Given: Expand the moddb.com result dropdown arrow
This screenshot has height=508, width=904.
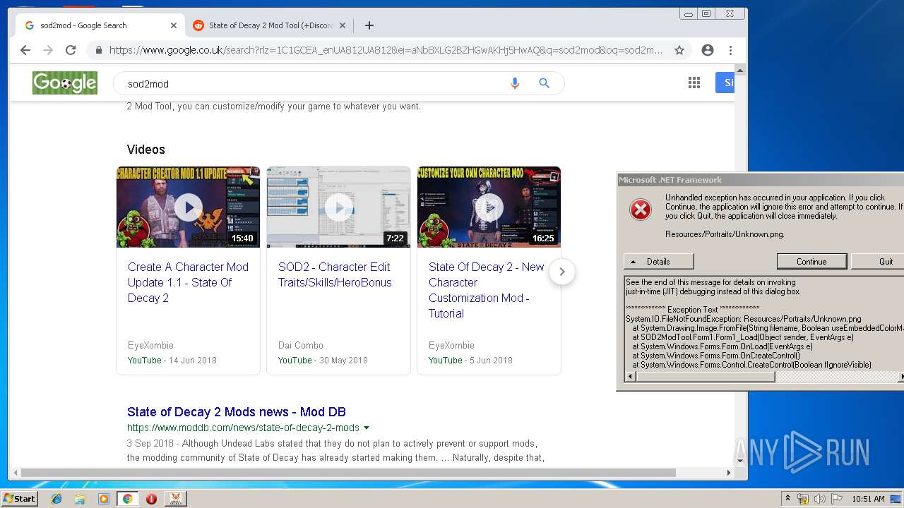Looking at the screenshot, I should 367,428.
